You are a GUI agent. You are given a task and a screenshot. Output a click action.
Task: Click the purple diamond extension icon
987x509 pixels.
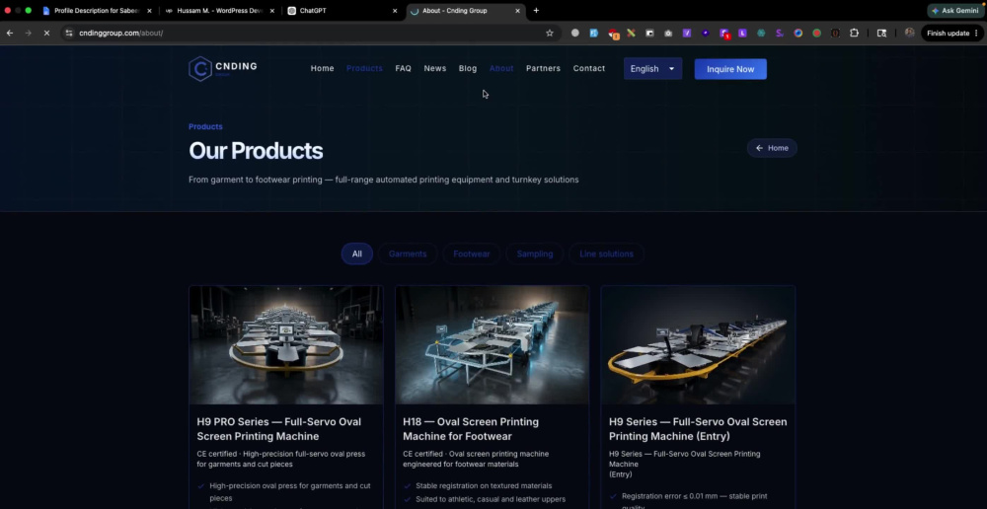point(706,33)
